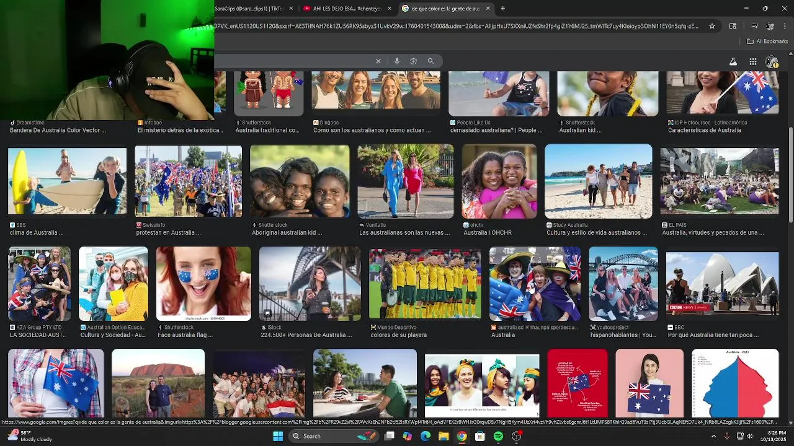The image size is (794, 446).
Task: Click 'demasiado australiana? | People' caption
Action: click(496, 130)
